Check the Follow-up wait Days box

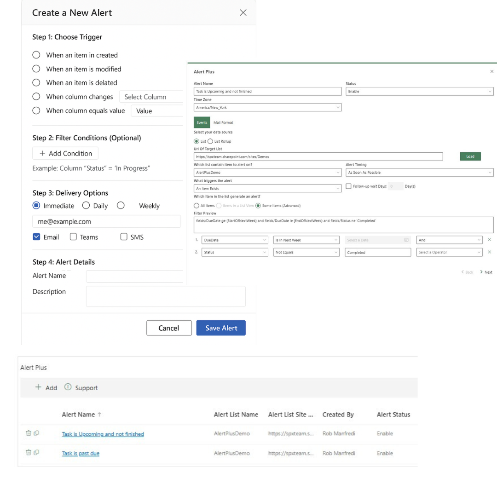click(x=348, y=186)
